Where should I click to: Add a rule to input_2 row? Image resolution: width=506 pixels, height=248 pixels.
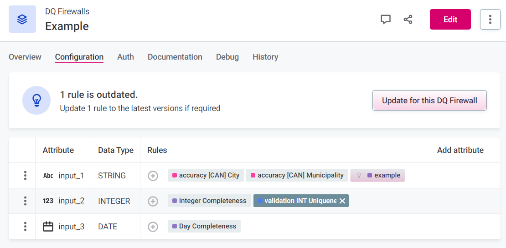[x=153, y=201]
